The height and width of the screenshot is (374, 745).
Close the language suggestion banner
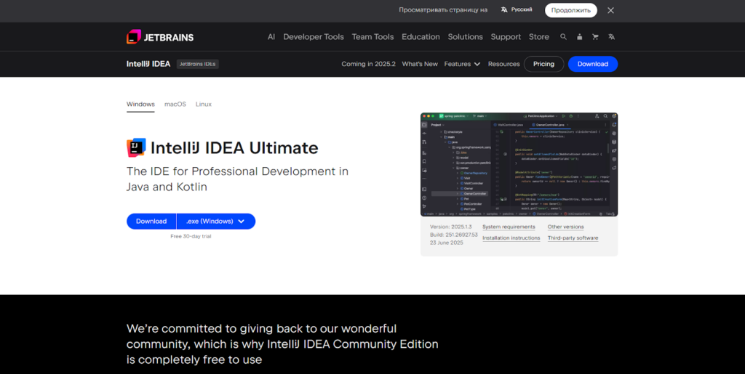(x=610, y=10)
